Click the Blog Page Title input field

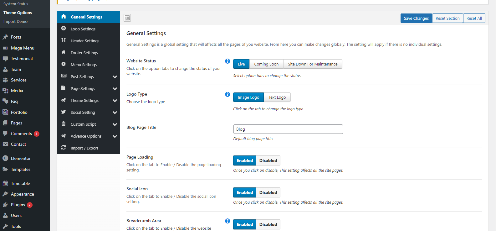(288, 129)
